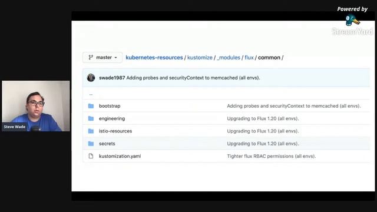Open the bootstrap row commit message
The image size is (377, 212).
[x=294, y=106]
